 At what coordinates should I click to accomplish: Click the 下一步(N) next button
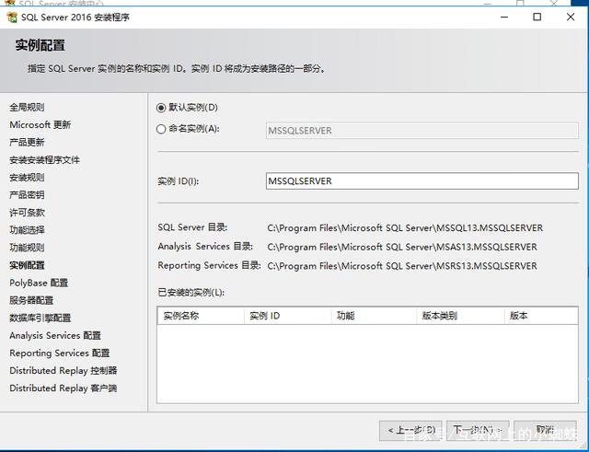478,430
